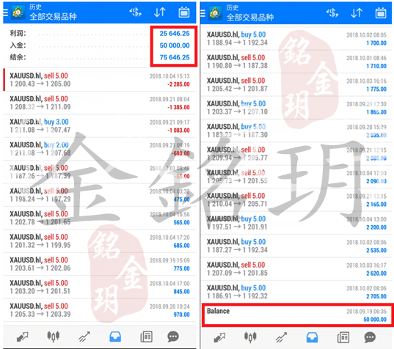Tap '全部交易品种' title on Balance-row screen
394x349 pixels.
[250, 17]
